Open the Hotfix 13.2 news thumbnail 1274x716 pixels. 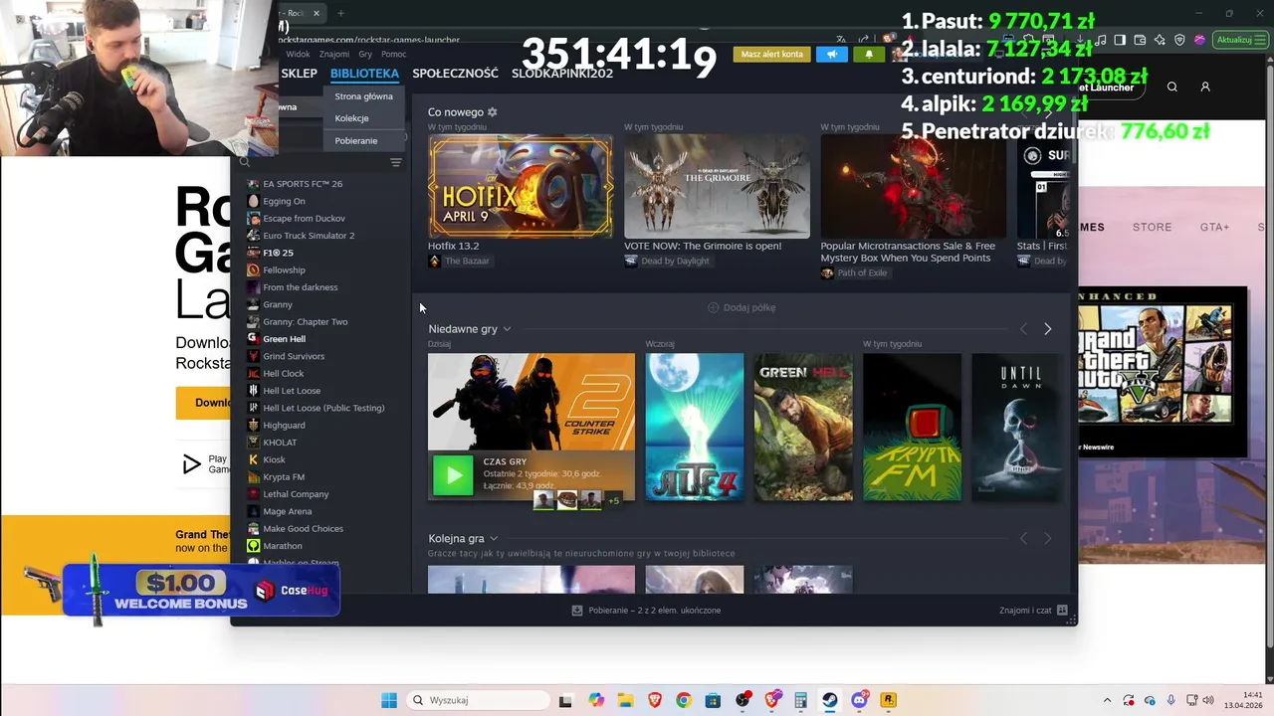521,186
